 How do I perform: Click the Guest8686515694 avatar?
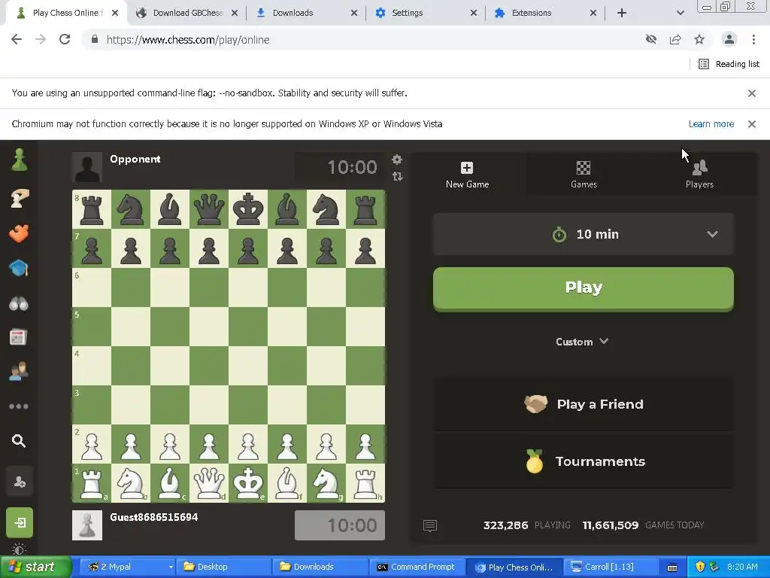coord(87,525)
